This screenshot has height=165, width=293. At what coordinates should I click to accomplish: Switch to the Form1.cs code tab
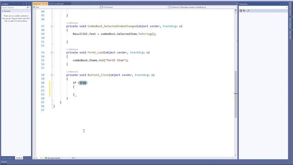click(x=37, y=4)
